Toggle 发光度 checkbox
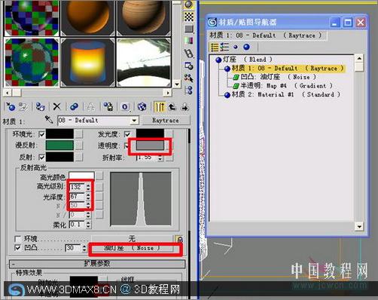Viewport: 378px width, 300px height. 127,134
